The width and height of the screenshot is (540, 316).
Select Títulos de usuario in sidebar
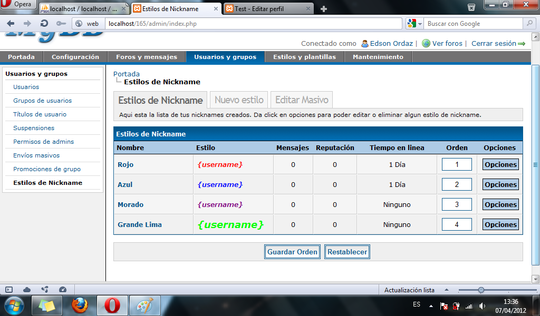[40, 114]
